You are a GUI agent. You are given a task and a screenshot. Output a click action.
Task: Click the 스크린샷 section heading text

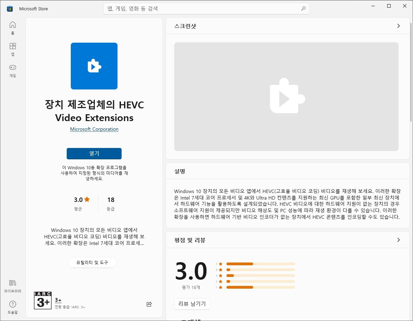pos(185,26)
